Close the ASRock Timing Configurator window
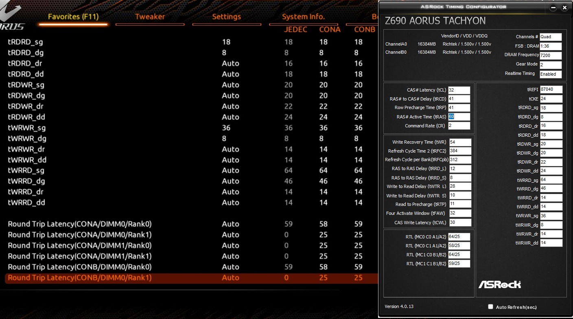The width and height of the screenshot is (573, 319). (x=564, y=8)
